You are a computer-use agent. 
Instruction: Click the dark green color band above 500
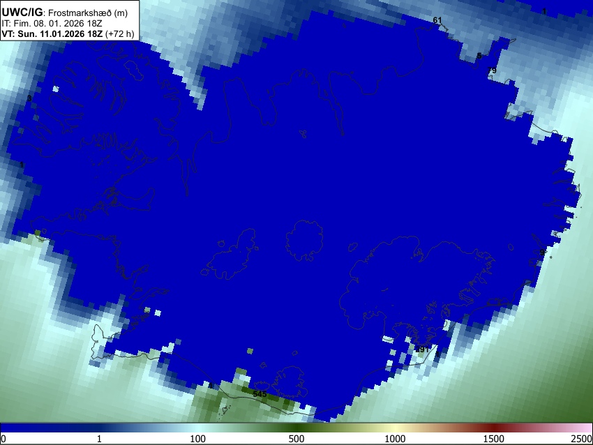(296, 428)
